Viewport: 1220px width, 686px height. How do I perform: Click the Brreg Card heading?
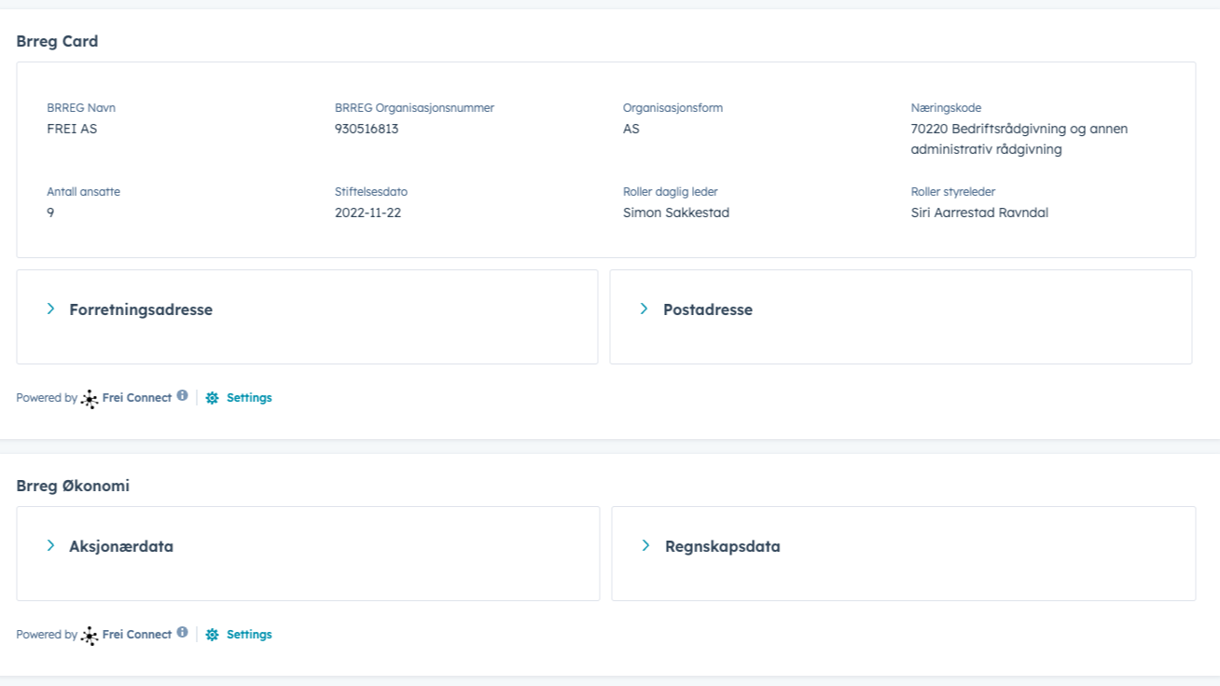click(57, 41)
